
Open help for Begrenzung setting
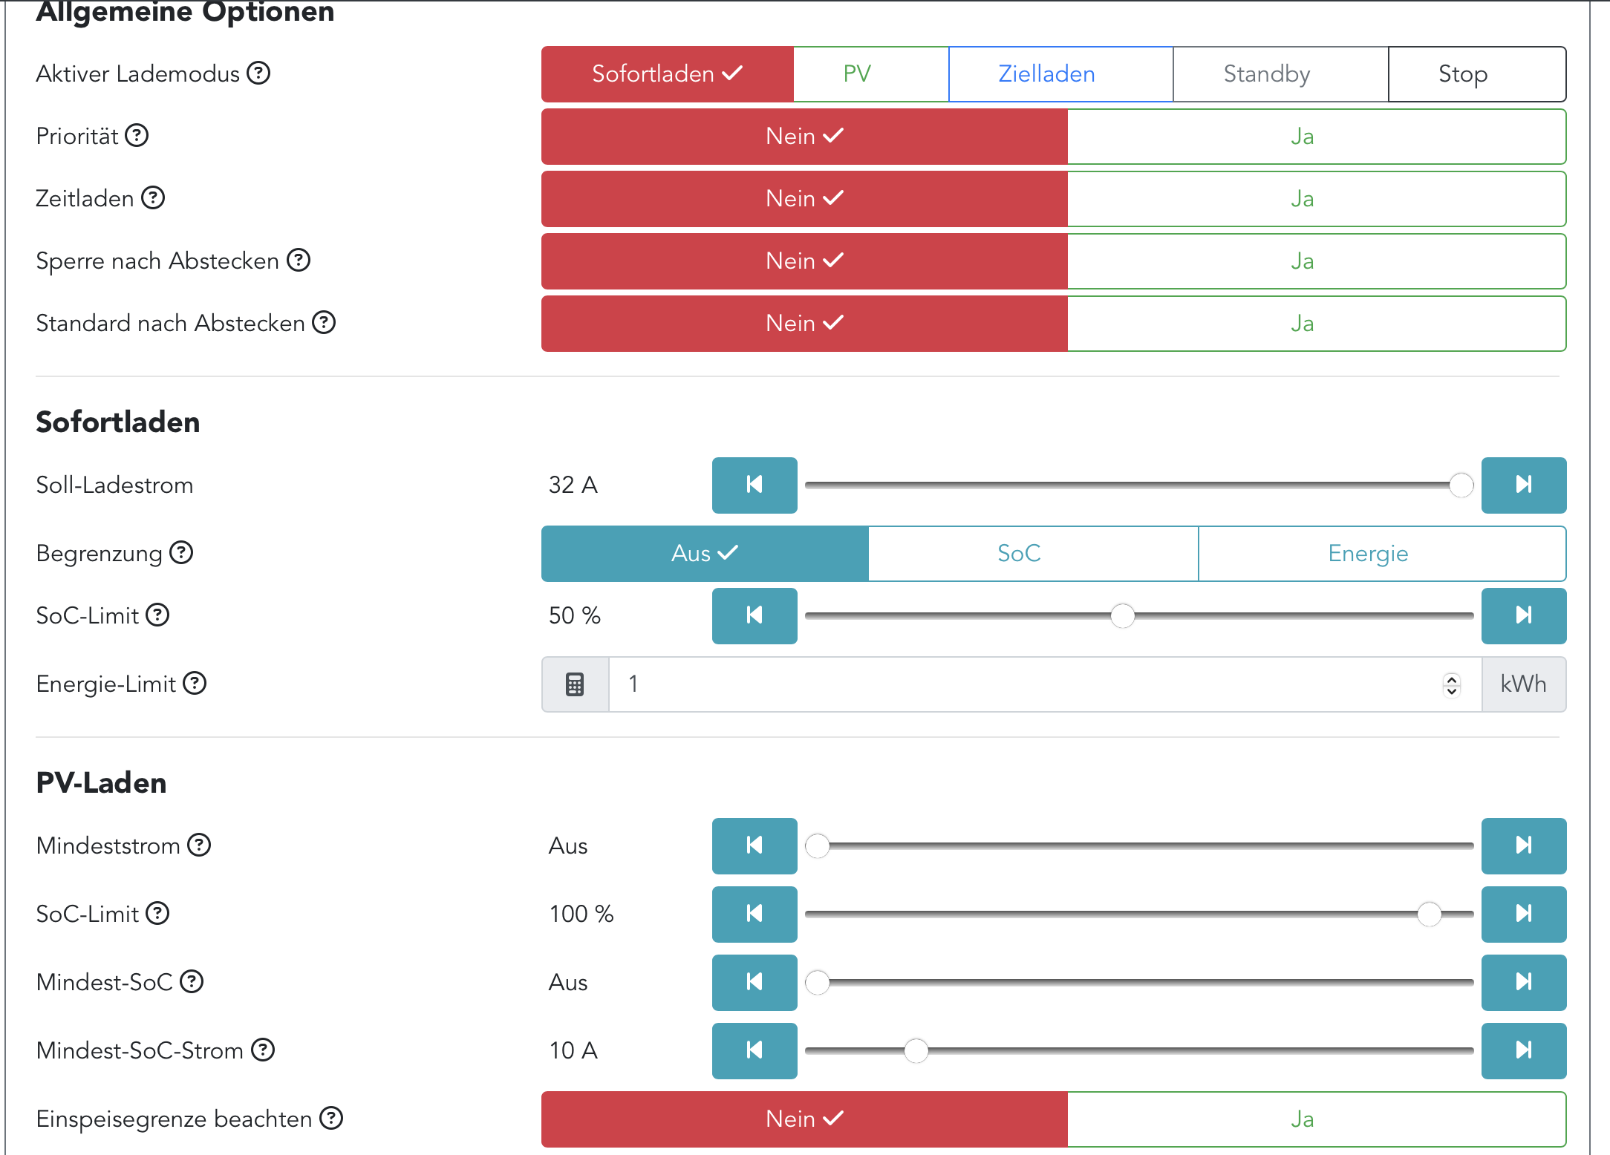(181, 553)
